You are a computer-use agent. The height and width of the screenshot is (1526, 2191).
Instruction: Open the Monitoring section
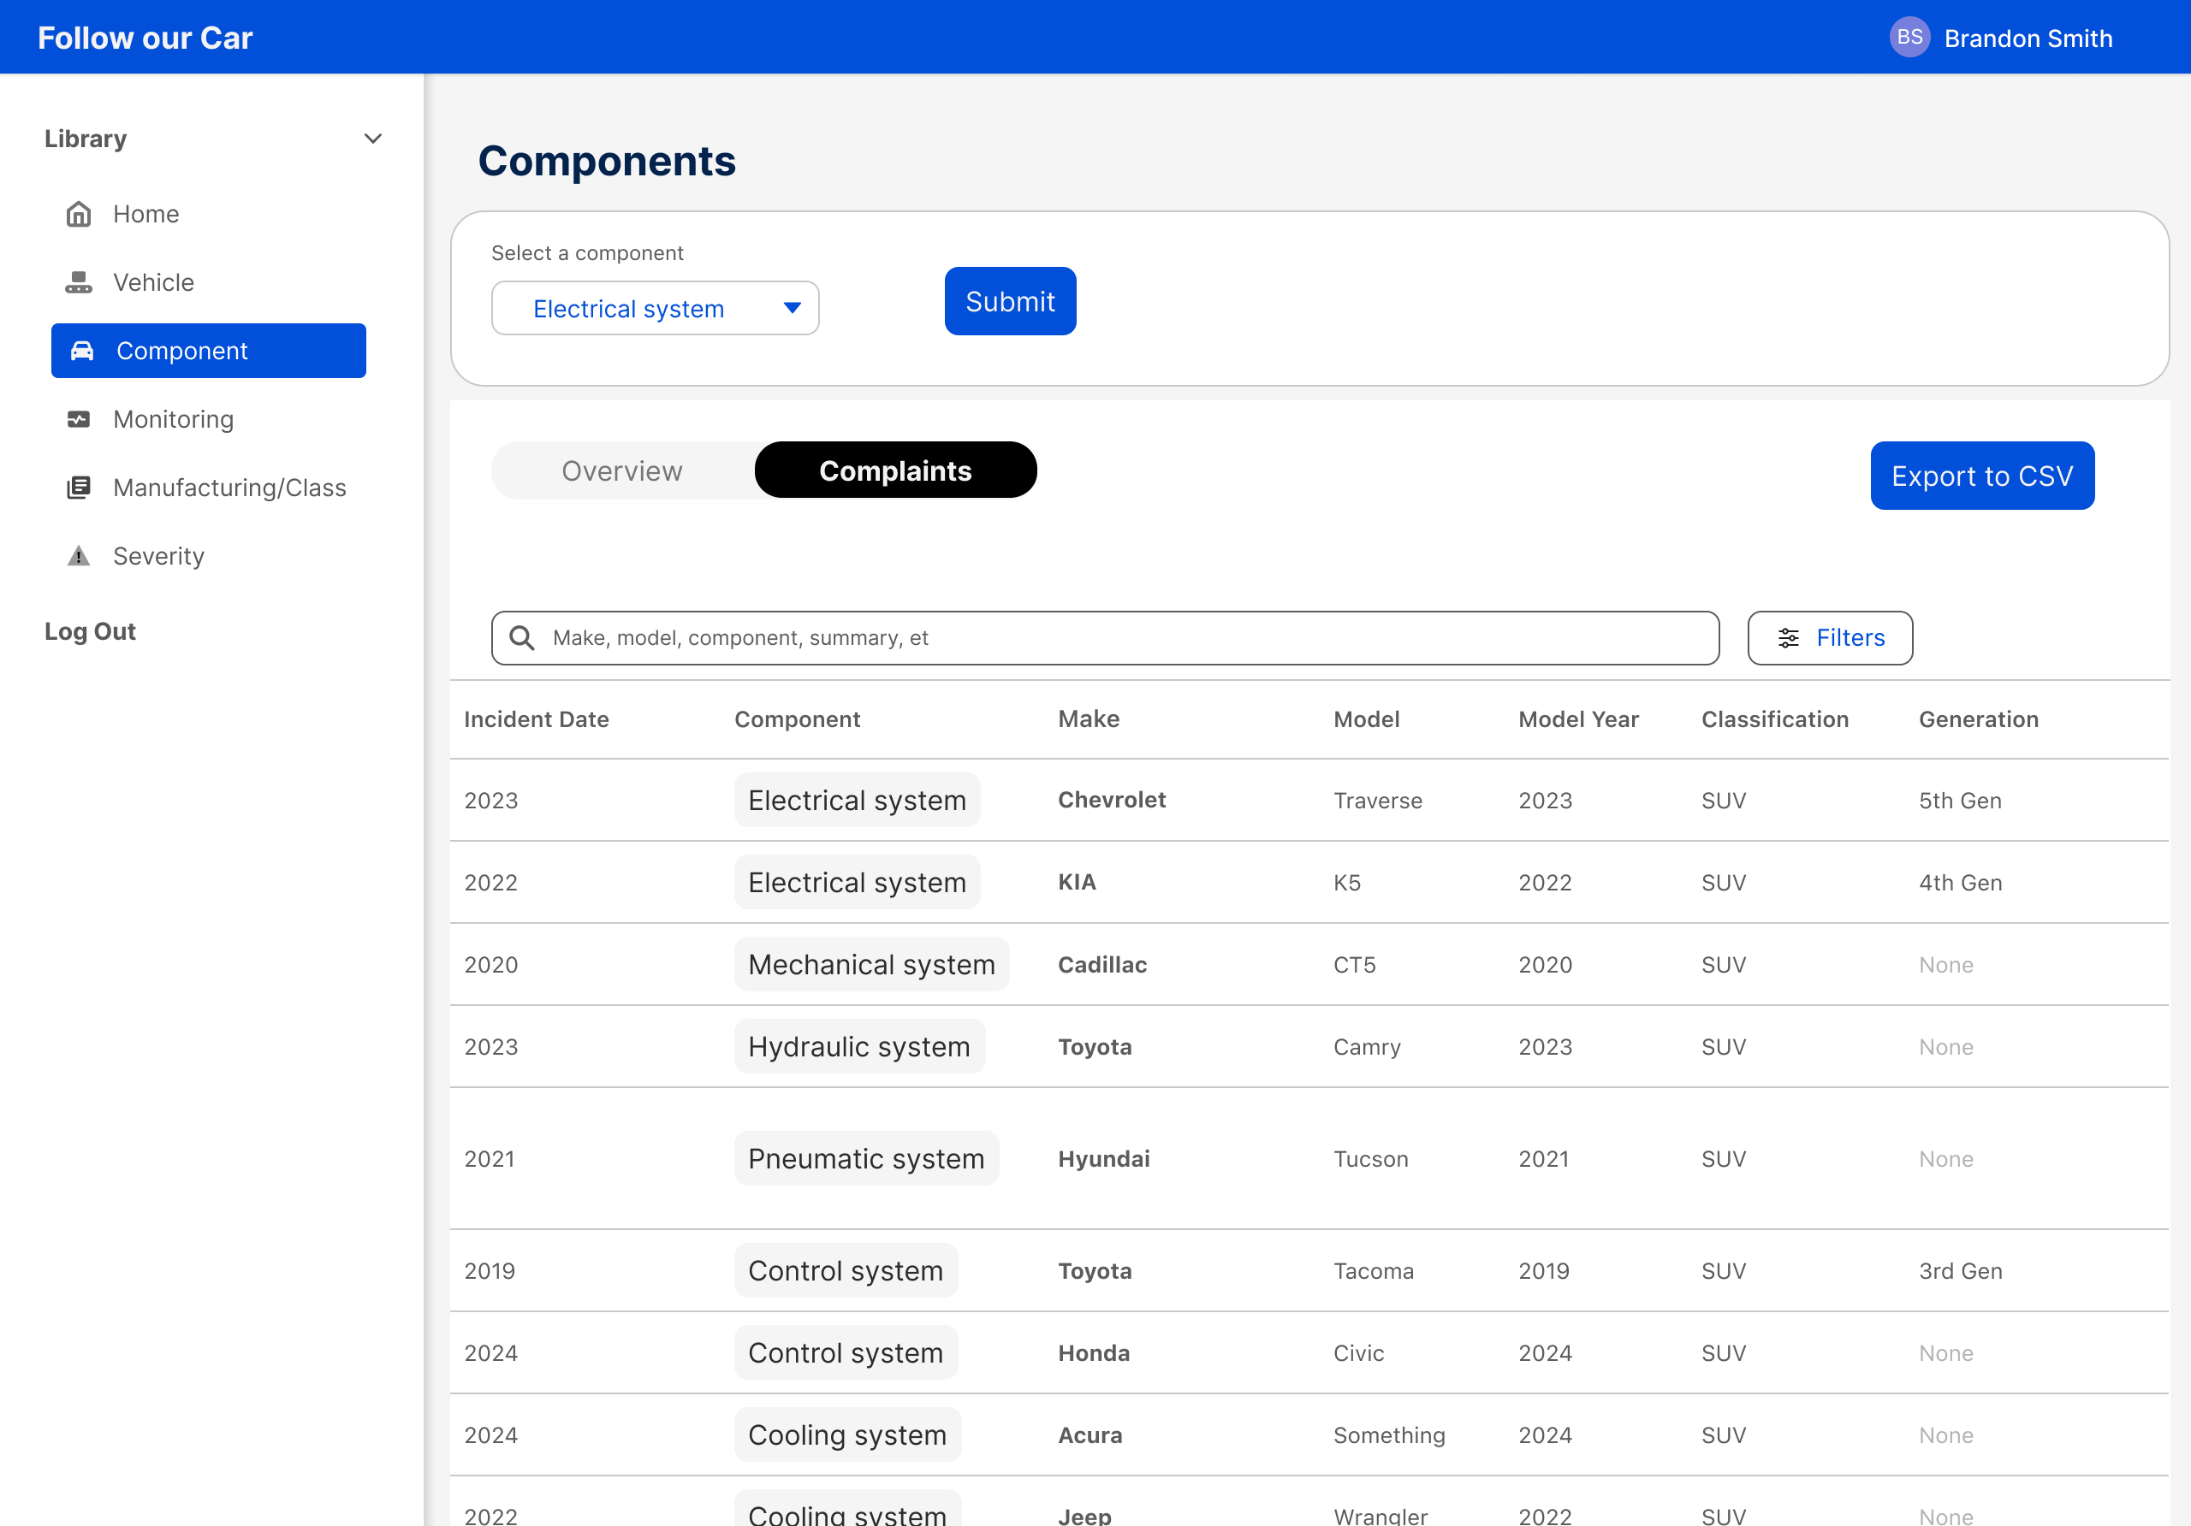173,418
